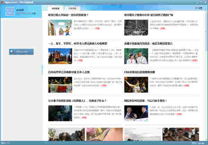Click the red castle building thumbnail
This screenshot has height=145, width=208.
tap(60, 56)
